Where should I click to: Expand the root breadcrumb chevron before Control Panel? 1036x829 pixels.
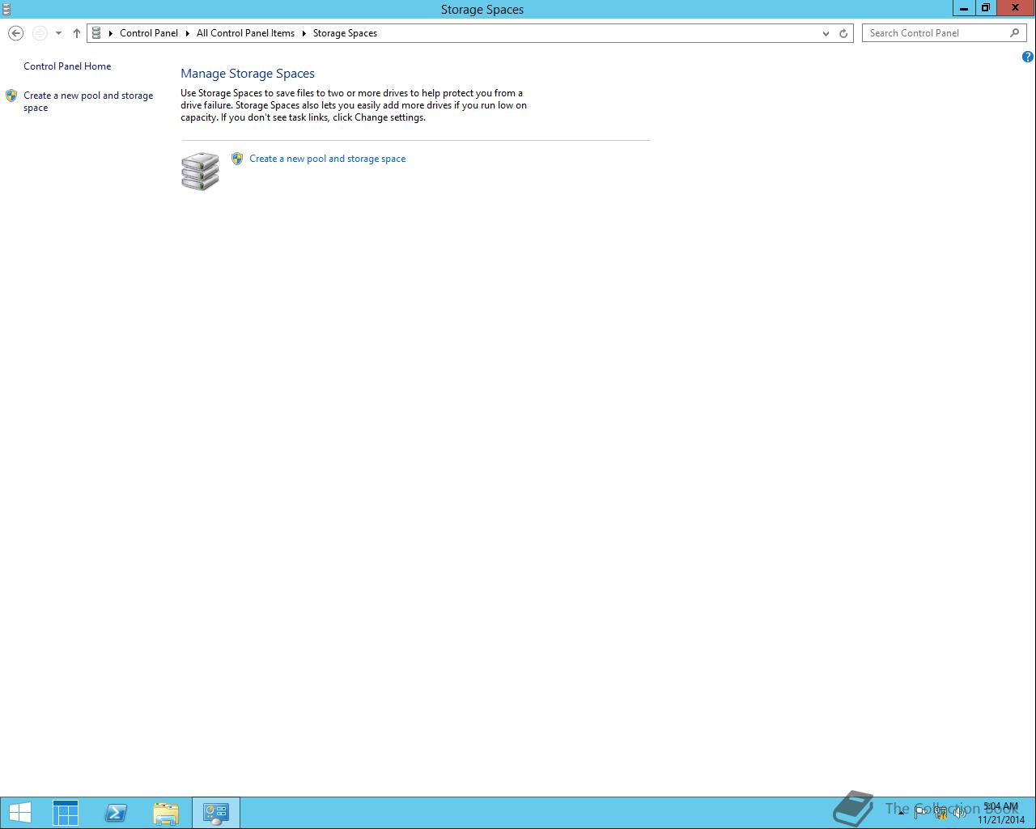(x=111, y=33)
